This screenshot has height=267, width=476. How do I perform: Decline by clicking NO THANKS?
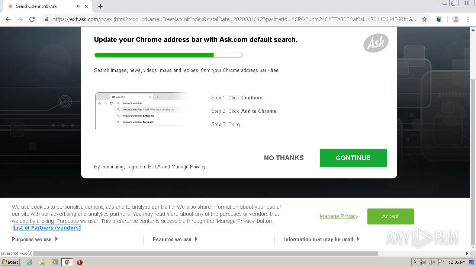coord(284,158)
